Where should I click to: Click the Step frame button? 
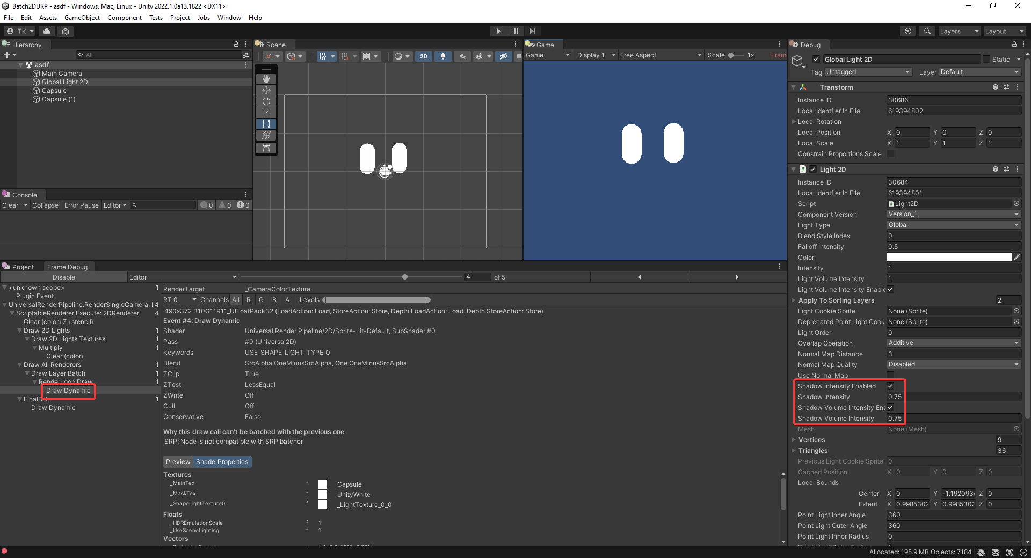coord(532,31)
